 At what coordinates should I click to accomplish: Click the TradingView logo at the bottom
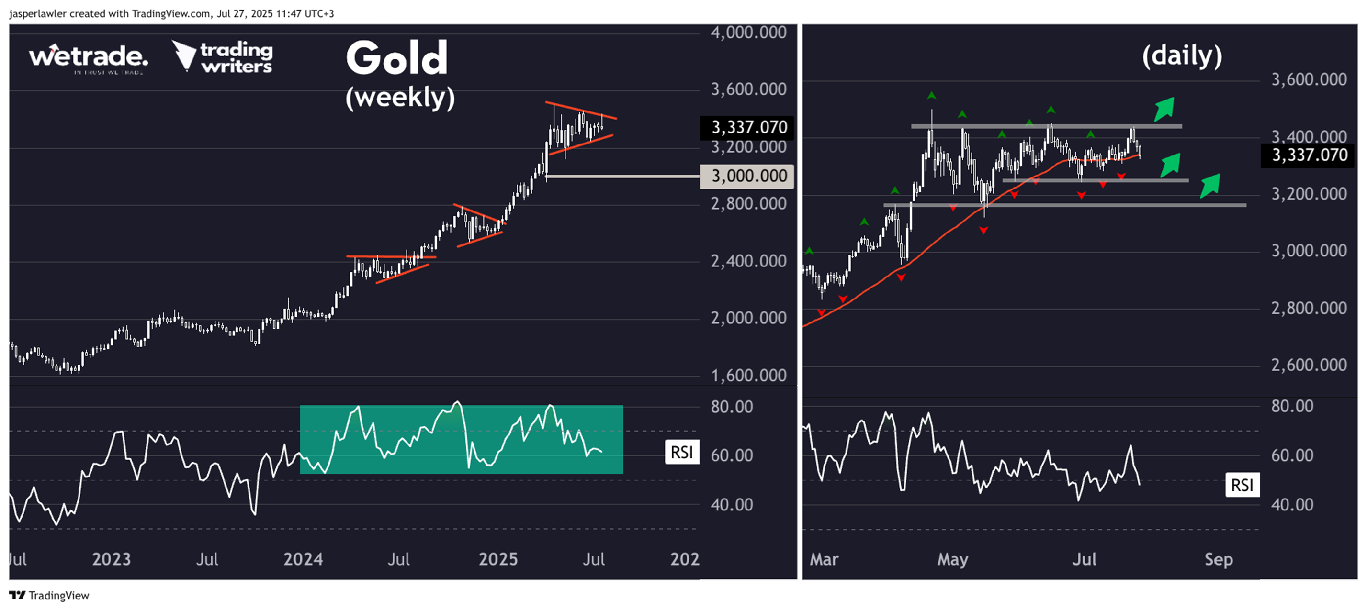(x=49, y=595)
